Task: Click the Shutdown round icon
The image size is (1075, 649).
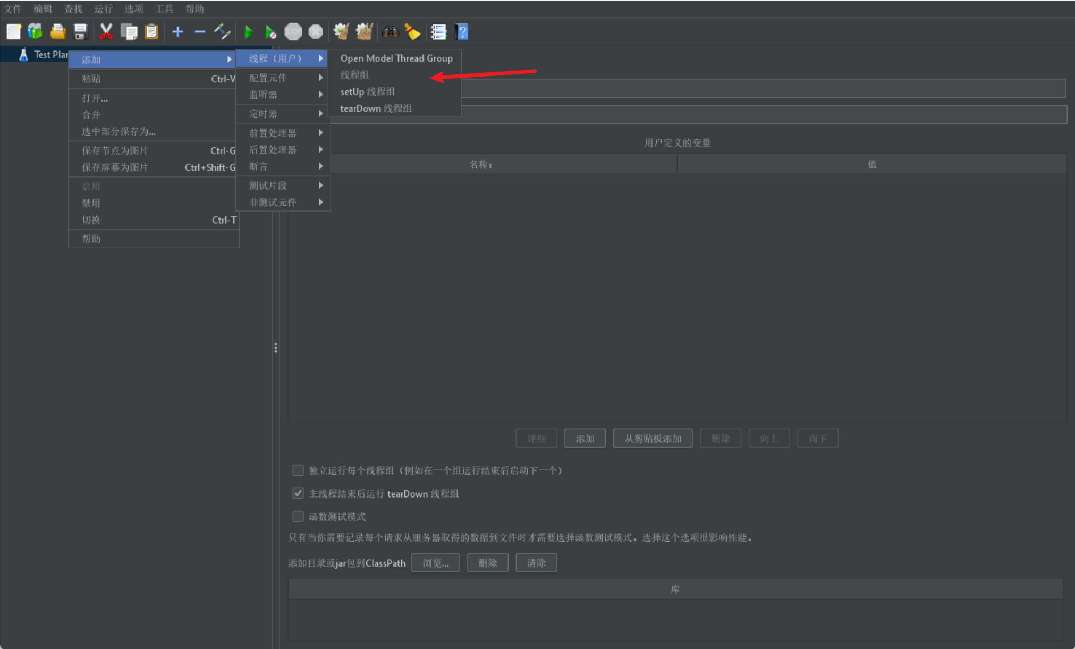Action: coord(316,32)
